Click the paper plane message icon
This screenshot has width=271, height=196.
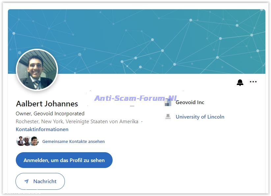27,182
